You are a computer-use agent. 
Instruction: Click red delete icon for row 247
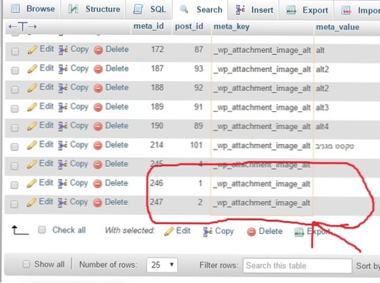pyautogui.click(x=97, y=203)
